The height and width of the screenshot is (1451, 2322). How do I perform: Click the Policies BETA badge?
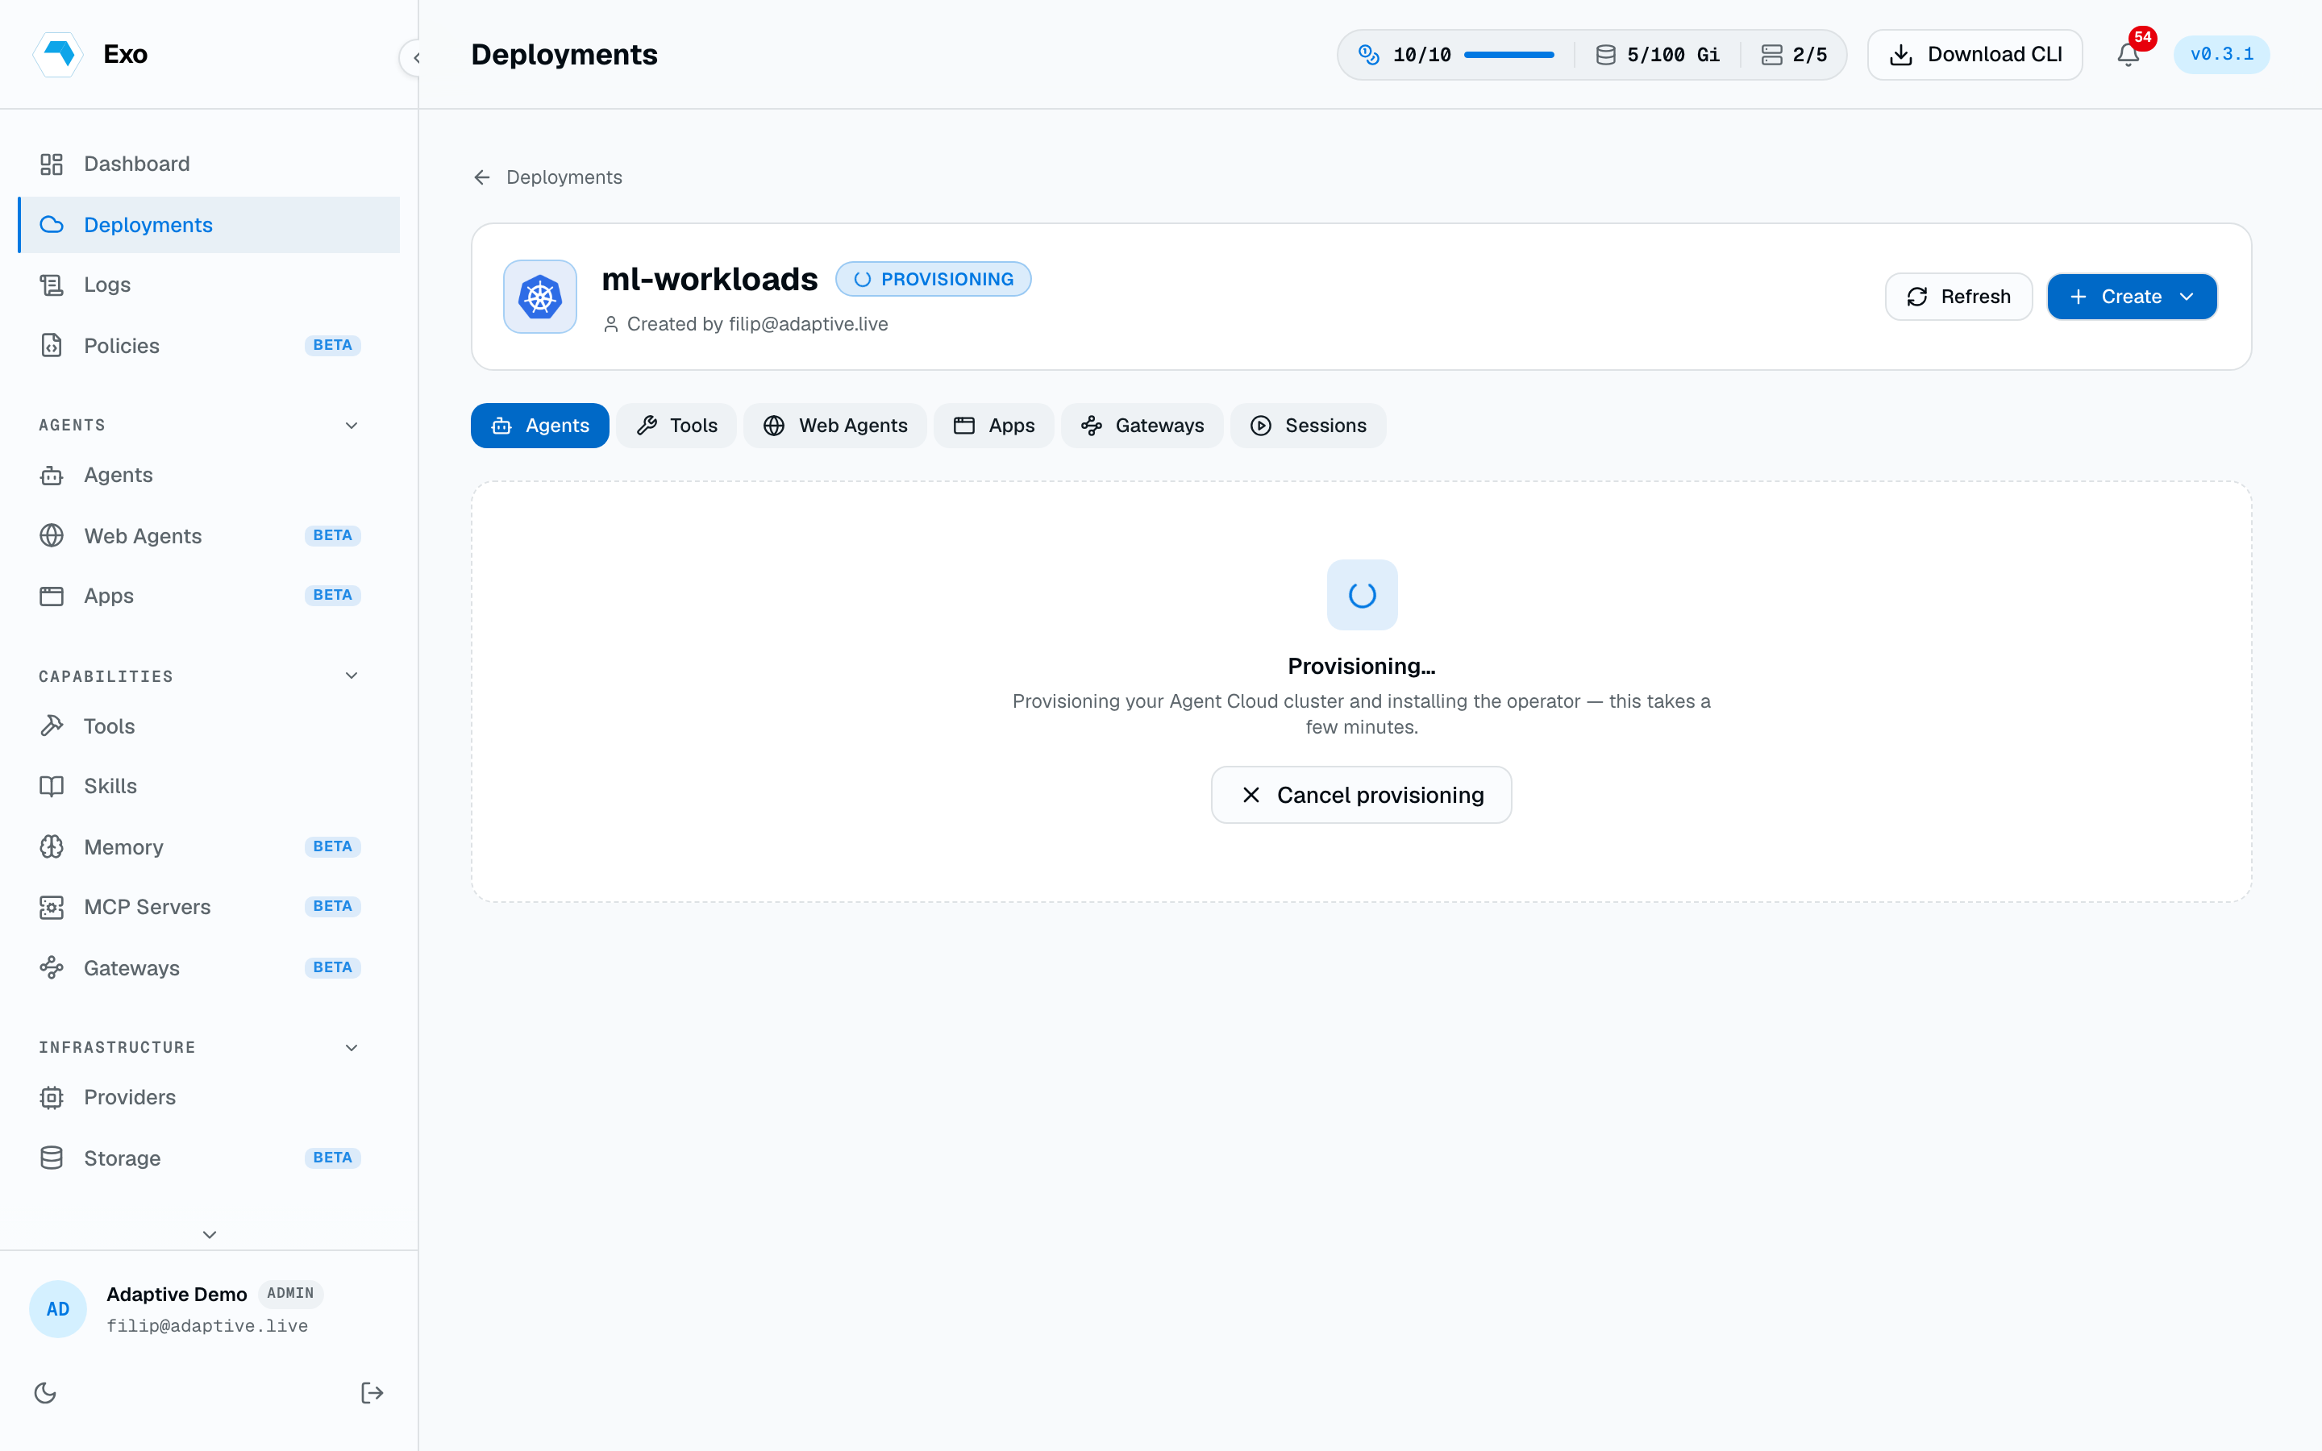tap(332, 346)
